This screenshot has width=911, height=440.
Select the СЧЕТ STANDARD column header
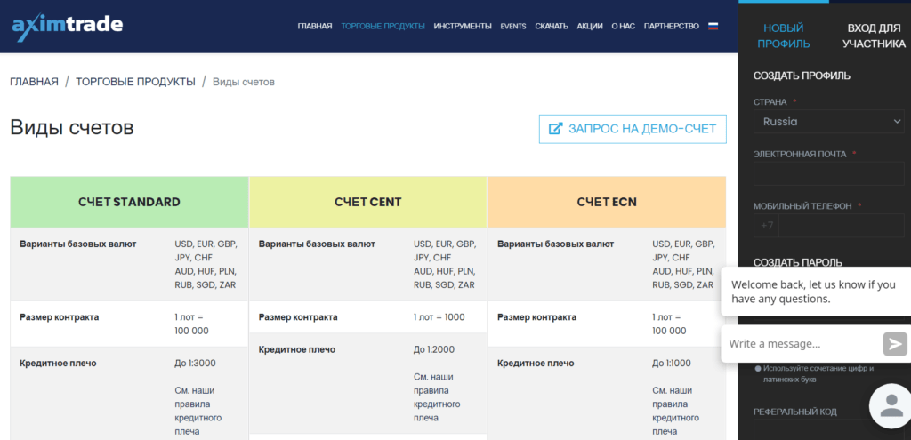tap(130, 202)
